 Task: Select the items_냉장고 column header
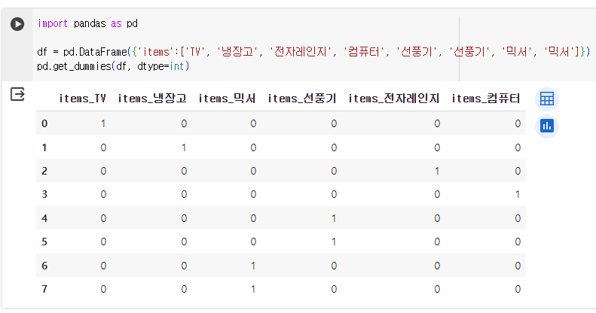pos(152,99)
